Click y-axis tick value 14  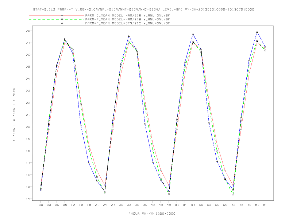pyautogui.click(x=28, y=199)
